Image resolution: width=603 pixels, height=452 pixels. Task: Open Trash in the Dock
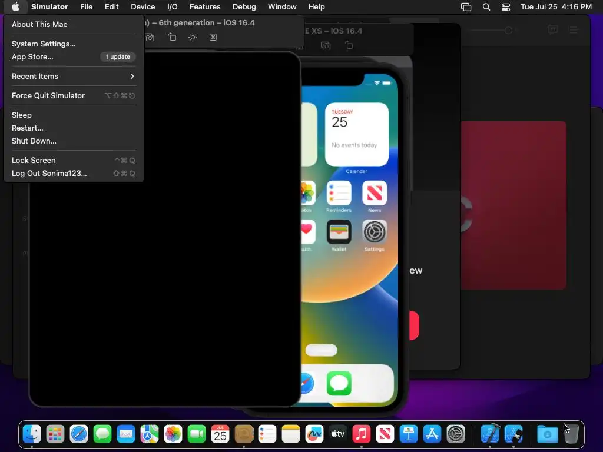pyautogui.click(x=571, y=434)
